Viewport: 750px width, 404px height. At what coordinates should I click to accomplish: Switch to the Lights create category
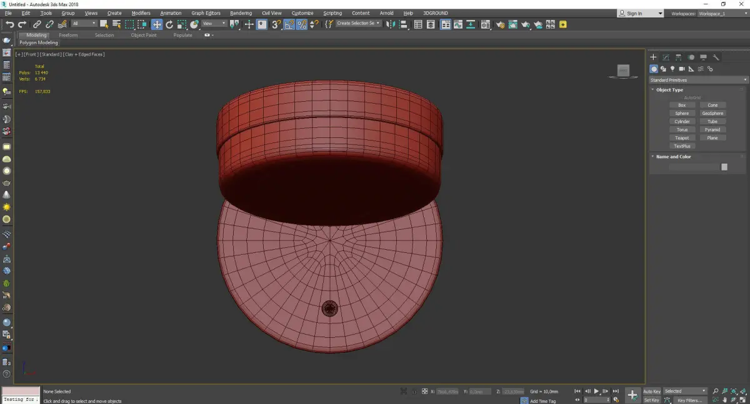(x=672, y=69)
